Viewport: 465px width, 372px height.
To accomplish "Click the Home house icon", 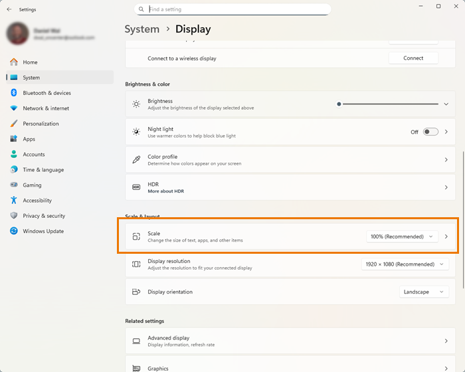I will click(x=14, y=62).
